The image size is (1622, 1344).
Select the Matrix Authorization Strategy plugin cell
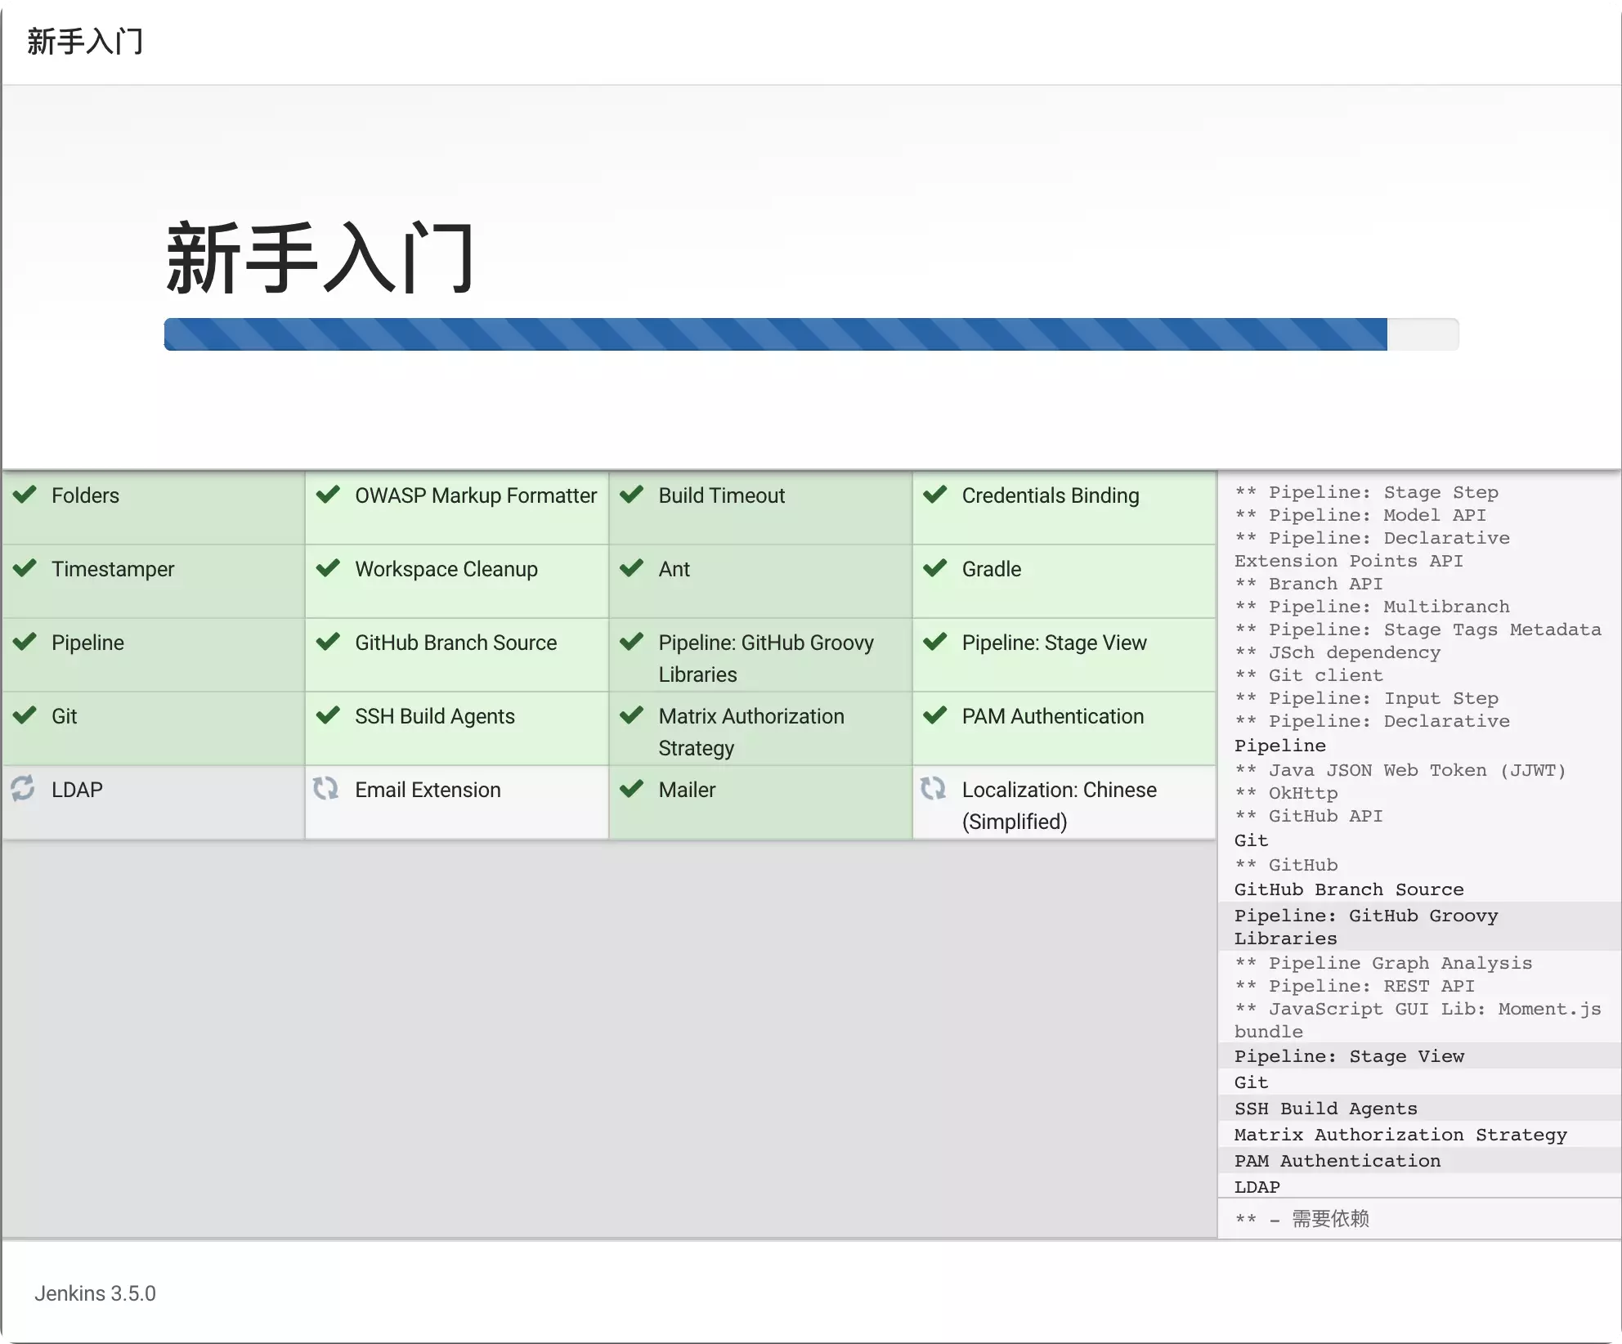click(760, 728)
